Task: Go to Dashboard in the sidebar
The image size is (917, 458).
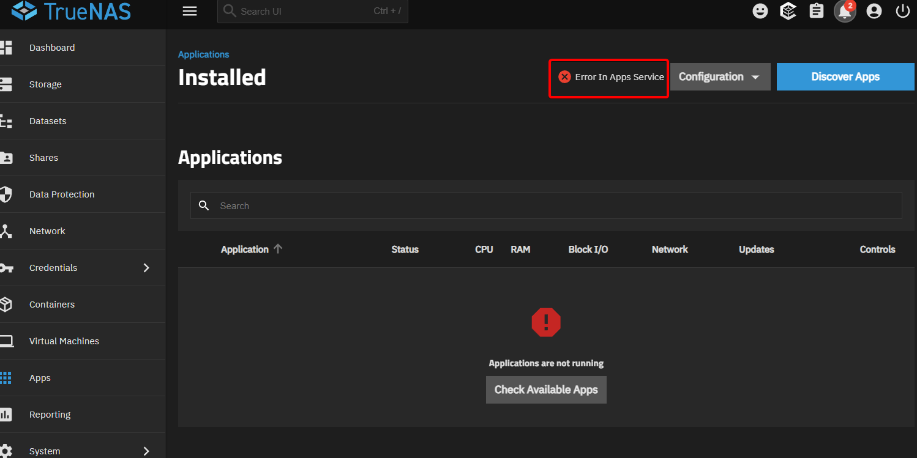Action: (x=52, y=48)
